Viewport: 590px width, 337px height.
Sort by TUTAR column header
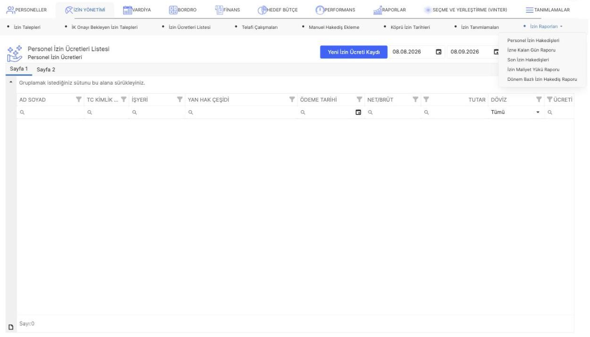[x=477, y=100]
